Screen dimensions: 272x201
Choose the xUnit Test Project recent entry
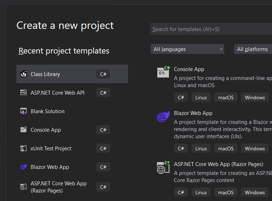(x=51, y=149)
